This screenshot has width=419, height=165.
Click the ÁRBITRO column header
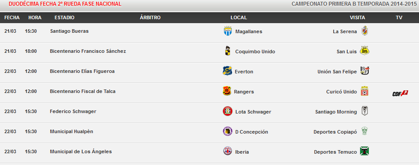click(x=150, y=17)
